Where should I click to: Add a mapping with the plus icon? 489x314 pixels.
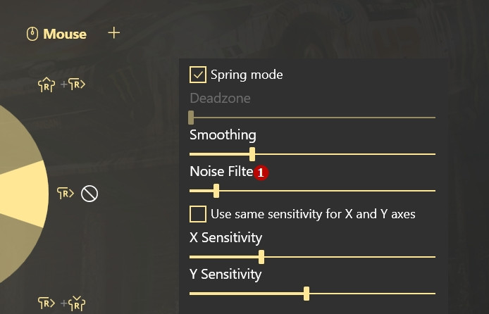(114, 32)
